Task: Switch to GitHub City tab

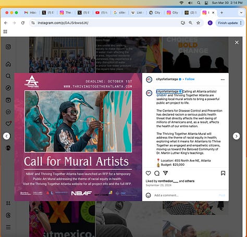Action: point(155,13)
